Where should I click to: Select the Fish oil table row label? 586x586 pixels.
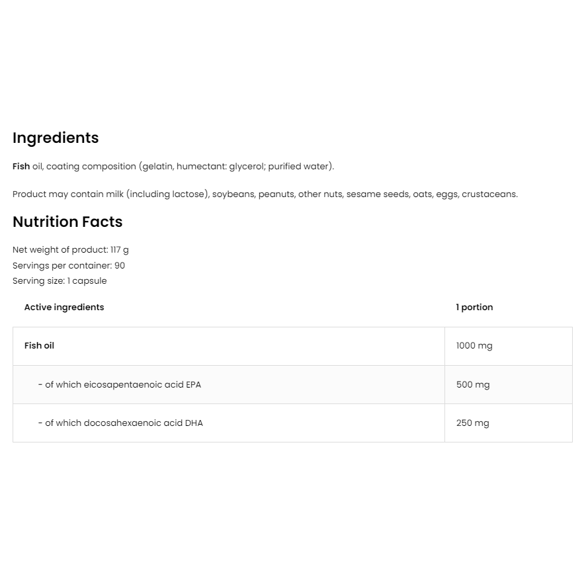point(39,346)
